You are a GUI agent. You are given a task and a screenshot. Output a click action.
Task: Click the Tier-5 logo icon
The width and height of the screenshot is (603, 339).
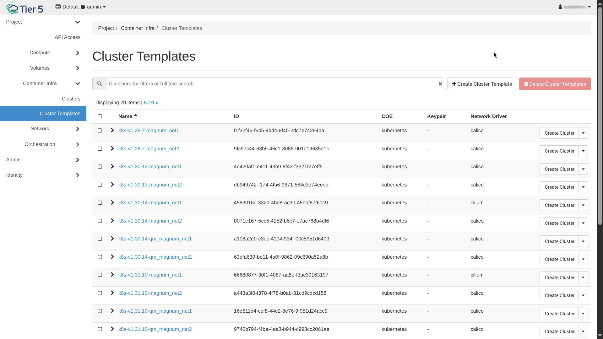pos(13,8)
